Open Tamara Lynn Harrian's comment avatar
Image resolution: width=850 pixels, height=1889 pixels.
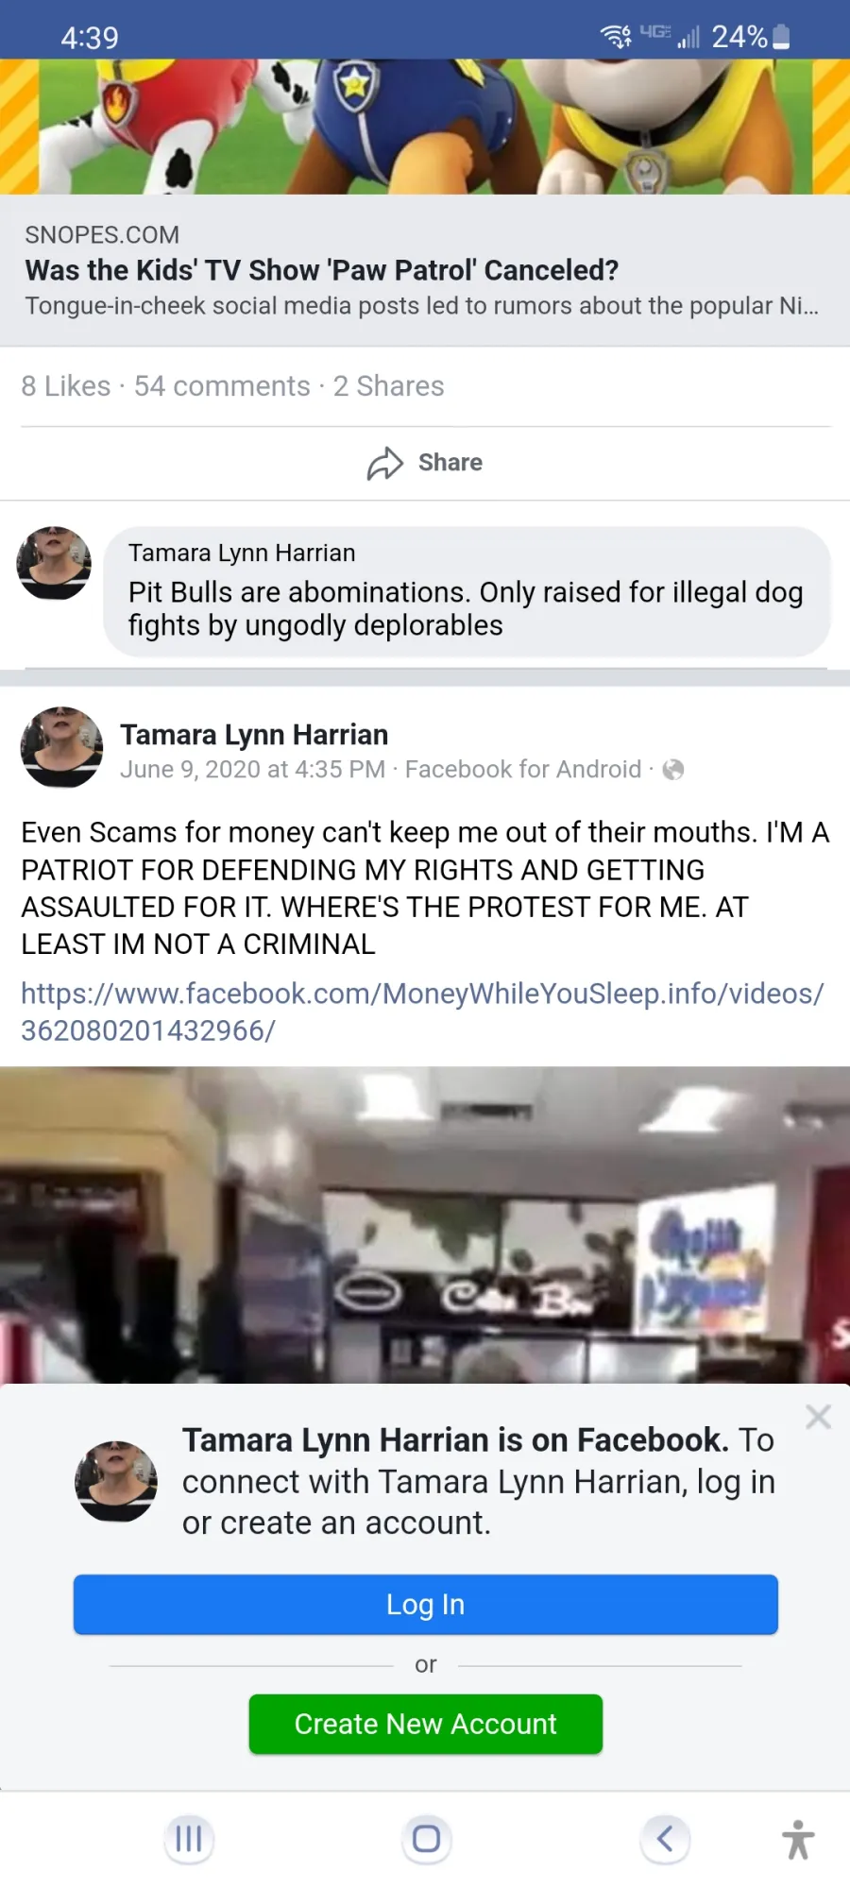[x=54, y=563]
